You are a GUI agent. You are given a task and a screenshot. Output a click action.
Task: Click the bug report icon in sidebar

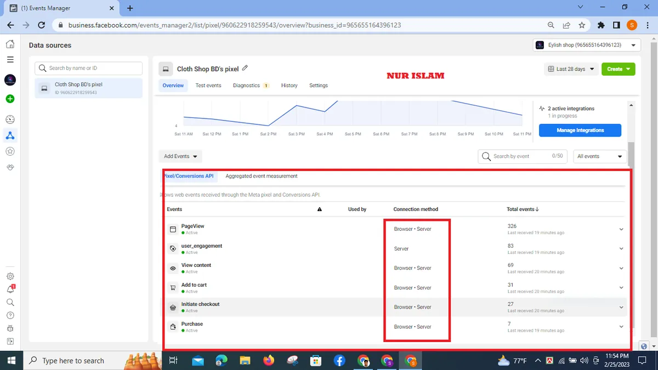click(10, 328)
